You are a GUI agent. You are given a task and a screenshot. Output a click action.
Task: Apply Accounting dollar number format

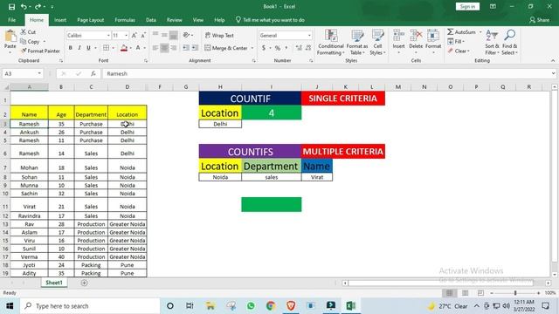pos(264,48)
